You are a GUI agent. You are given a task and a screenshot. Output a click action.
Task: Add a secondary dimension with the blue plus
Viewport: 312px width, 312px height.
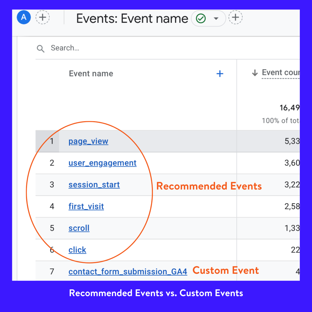pos(220,74)
